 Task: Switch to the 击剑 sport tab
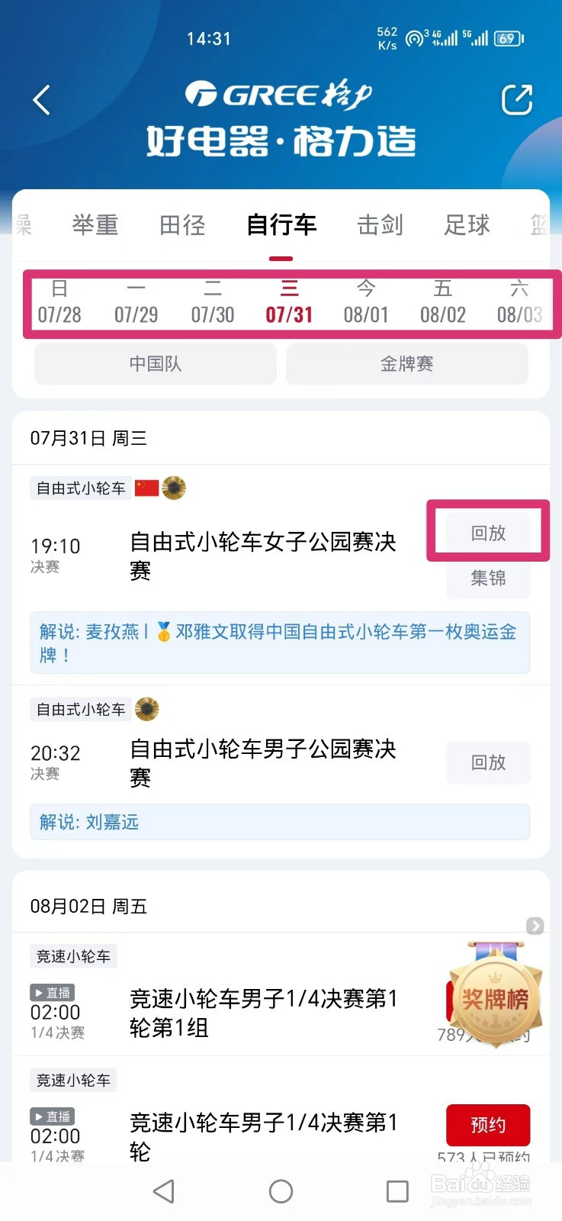(380, 225)
